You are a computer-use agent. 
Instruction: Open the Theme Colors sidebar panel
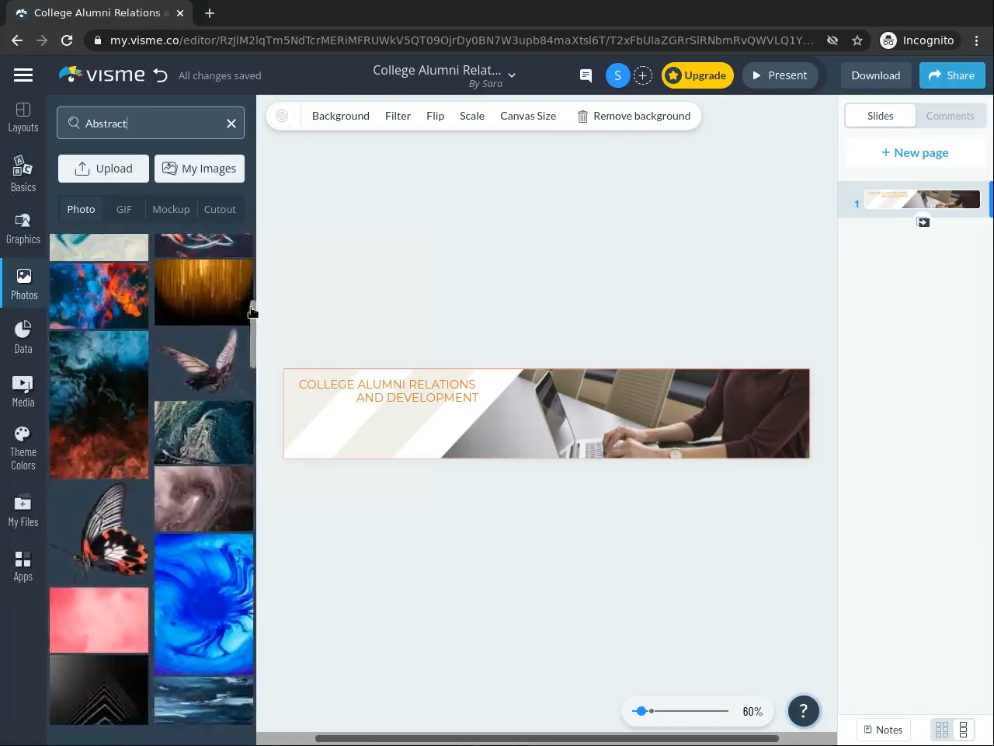point(23,448)
